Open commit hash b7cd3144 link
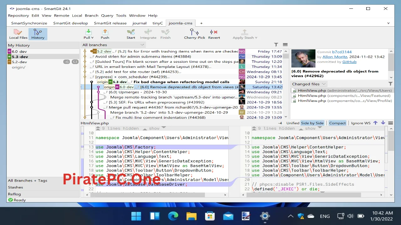 pyautogui.click(x=342, y=52)
